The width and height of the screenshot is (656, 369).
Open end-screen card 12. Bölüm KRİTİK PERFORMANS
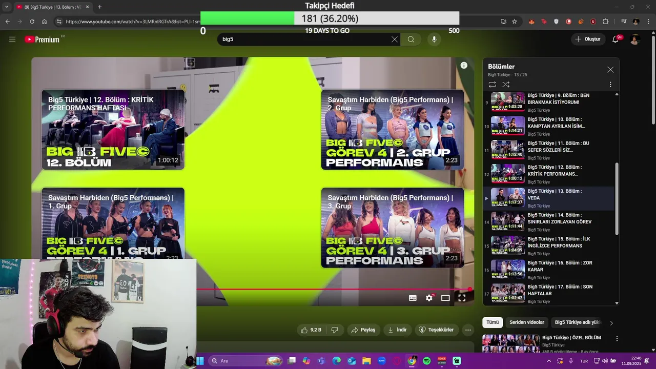113,130
